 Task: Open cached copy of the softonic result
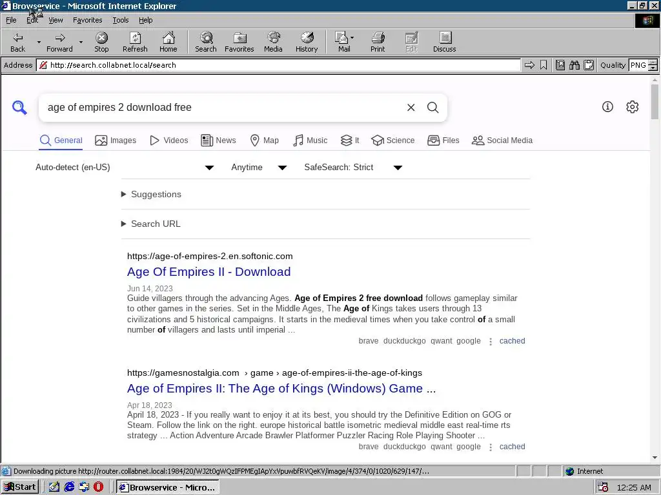pos(512,341)
